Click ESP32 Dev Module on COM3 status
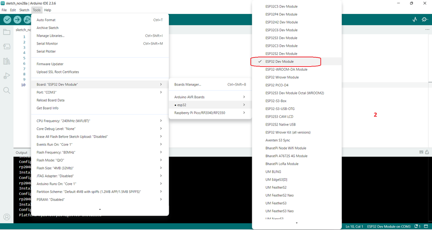The height and width of the screenshot is (230, 432). click(x=389, y=227)
